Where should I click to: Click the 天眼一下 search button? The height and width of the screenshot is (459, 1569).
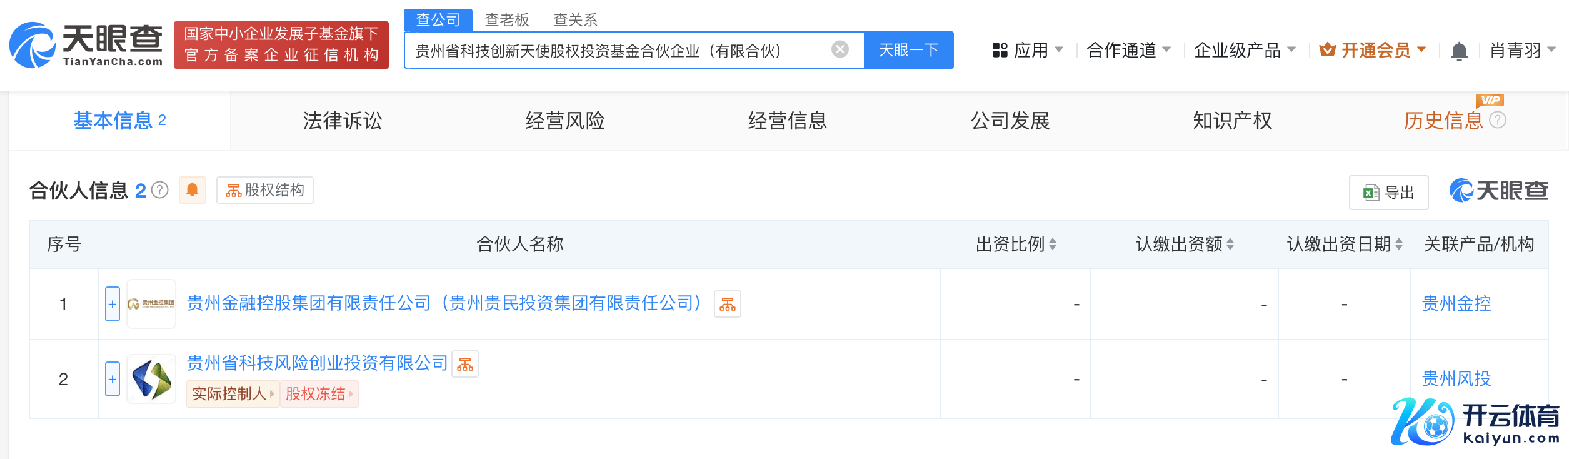(x=908, y=50)
